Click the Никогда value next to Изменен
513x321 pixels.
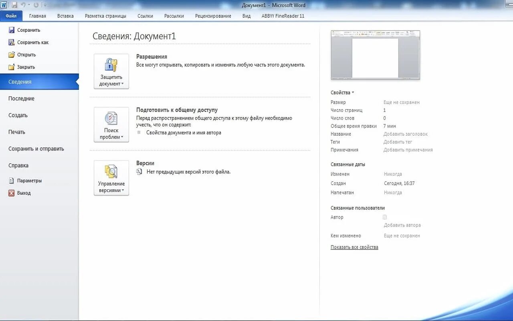click(x=393, y=174)
